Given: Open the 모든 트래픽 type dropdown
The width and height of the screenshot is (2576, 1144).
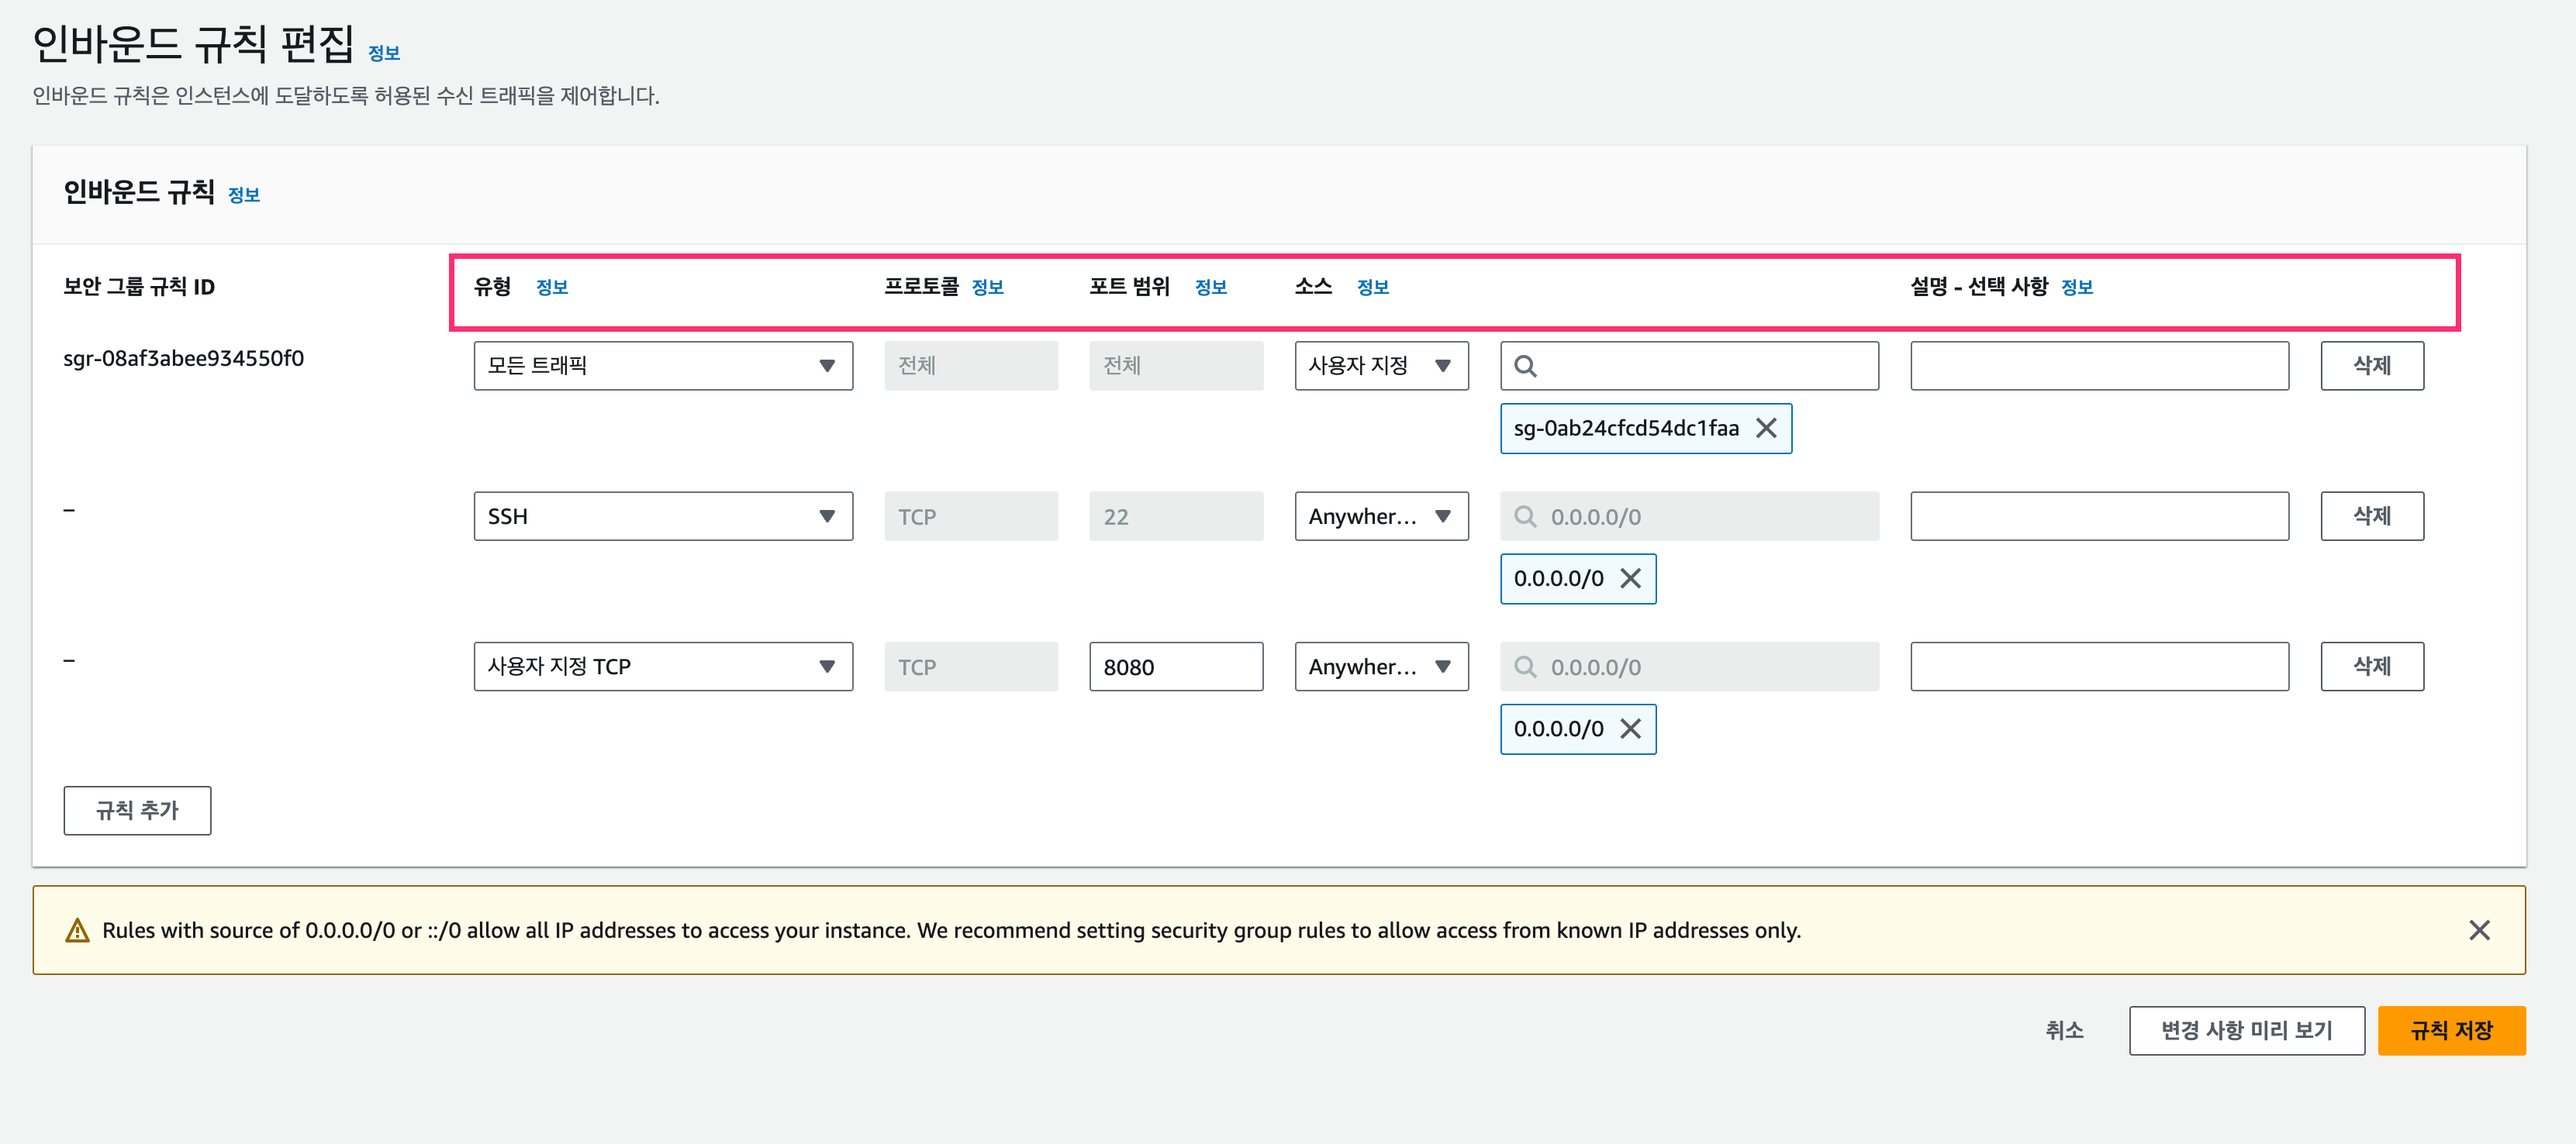Looking at the screenshot, I should click(662, 366).
